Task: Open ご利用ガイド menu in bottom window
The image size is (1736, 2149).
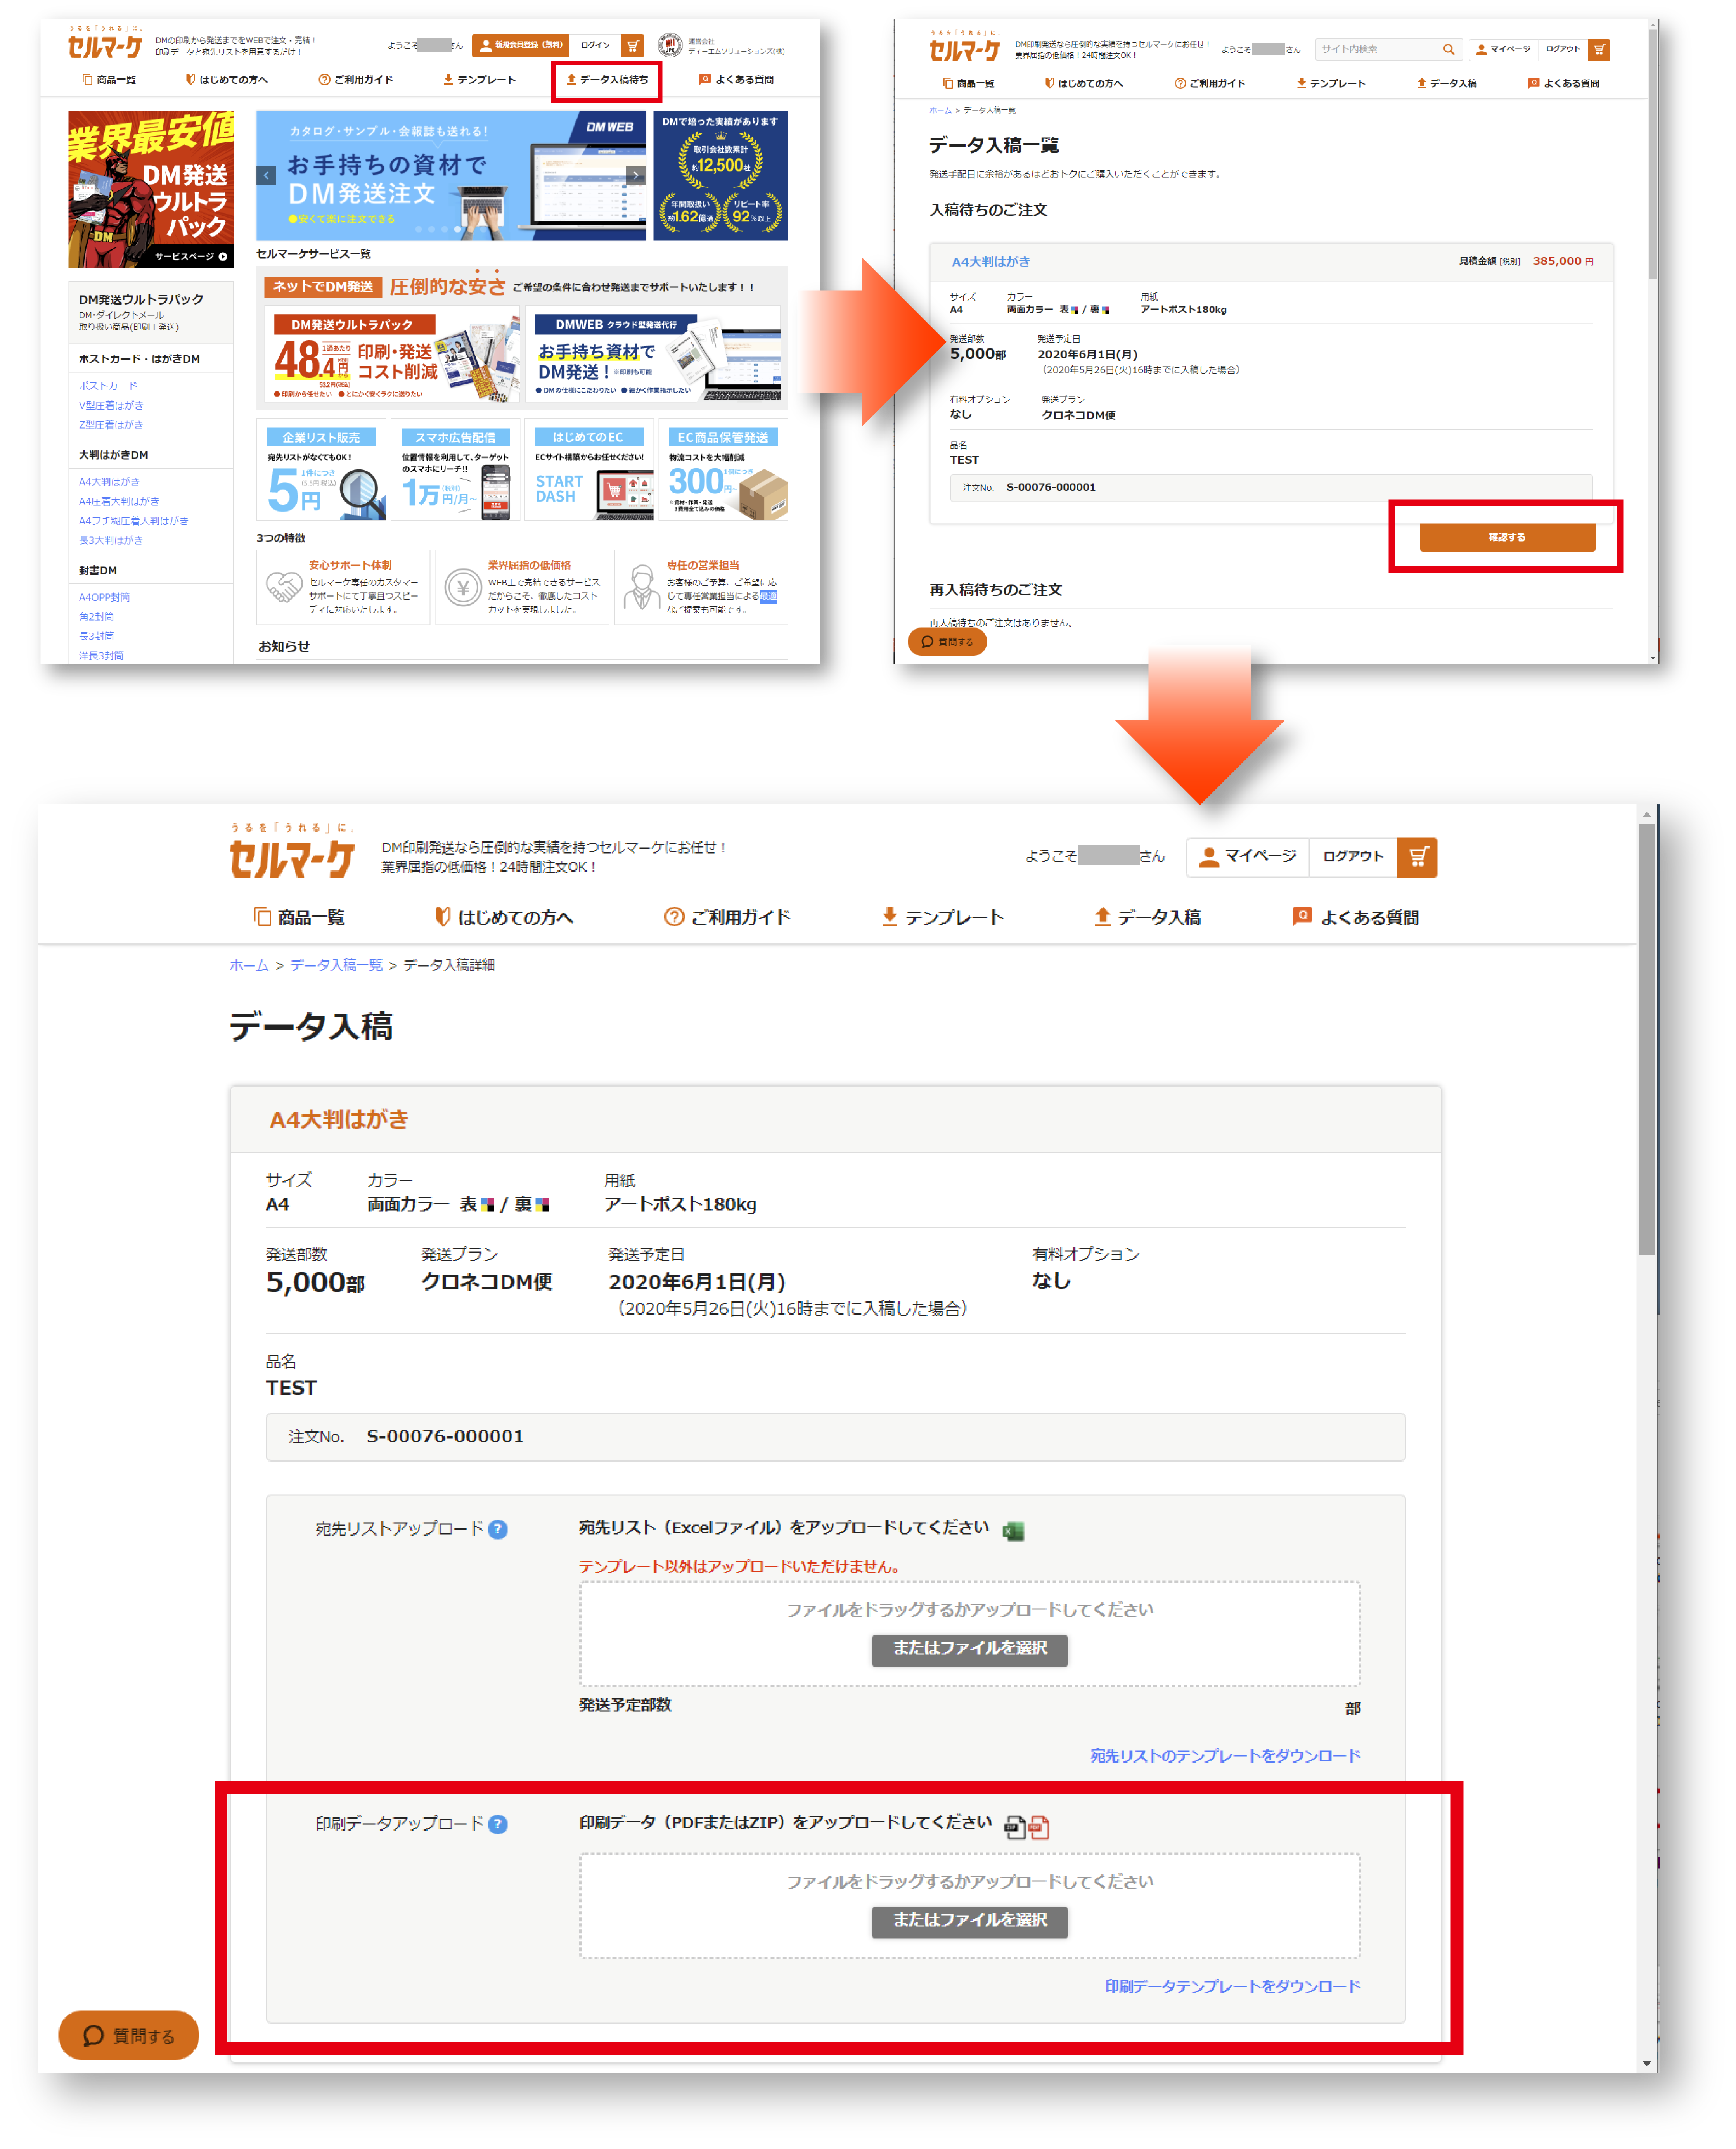Action: 727,917
